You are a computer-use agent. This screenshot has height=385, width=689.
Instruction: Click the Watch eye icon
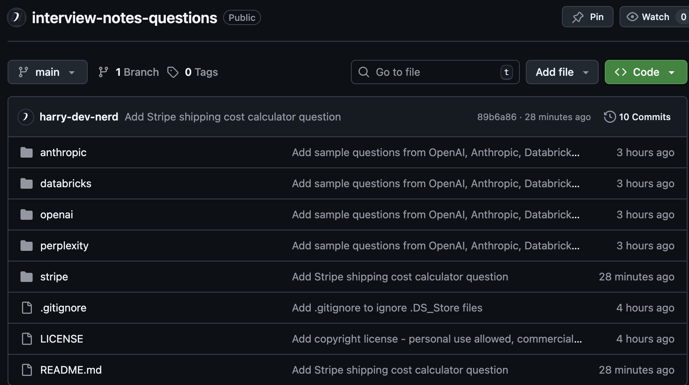[632, 17]
